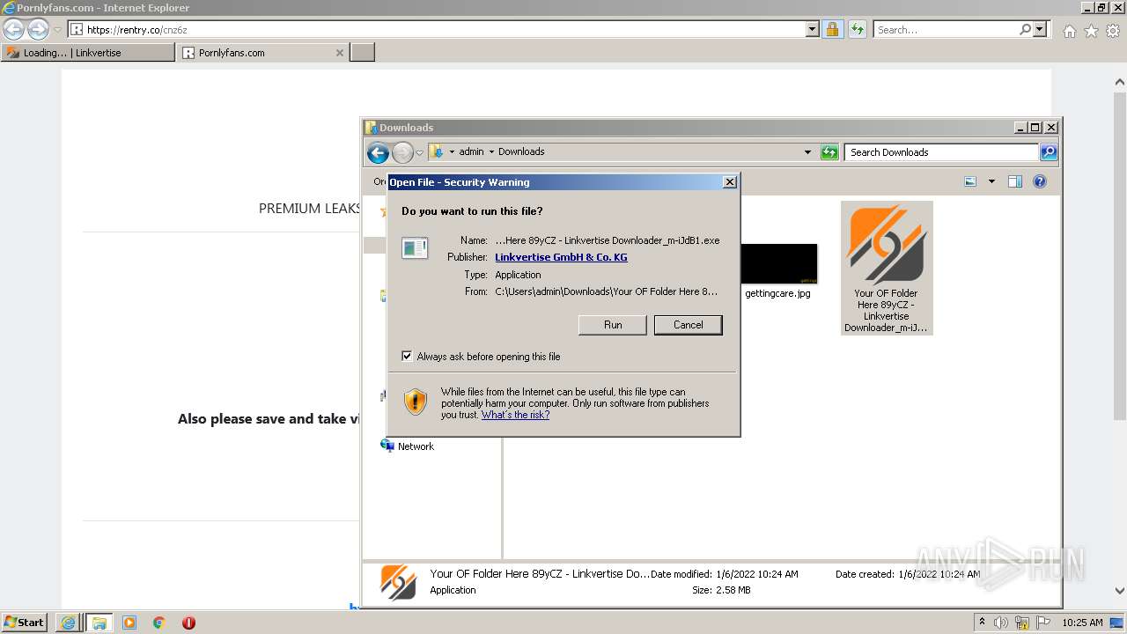This screenshot has width=1127, height=634.
Task: Click the Search Downloads field
Action: pyautogui.click(x=941, y=152)
